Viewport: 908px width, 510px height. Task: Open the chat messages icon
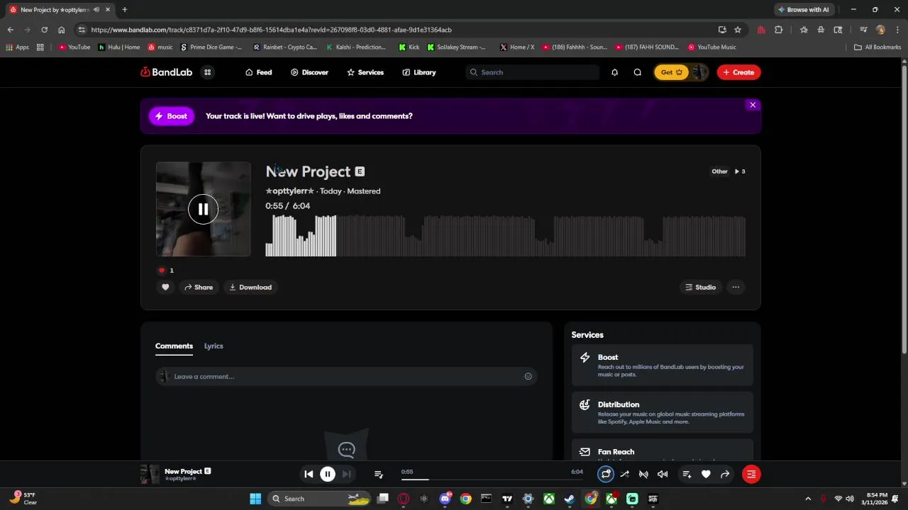(637, 72)
